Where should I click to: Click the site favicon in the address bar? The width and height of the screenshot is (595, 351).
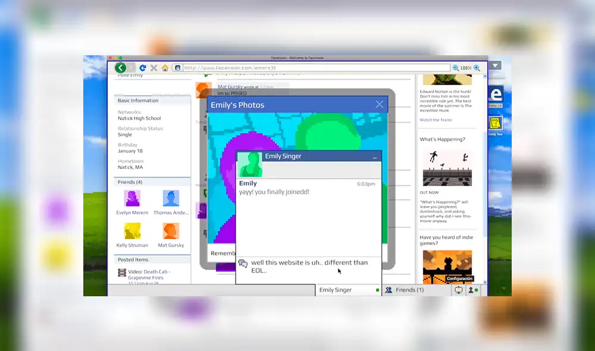click(177, 67)
